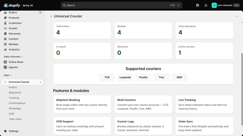The image size is (243, 136).
Task: Click the test-releaseit avatar icon
Action: click(214, 5)
